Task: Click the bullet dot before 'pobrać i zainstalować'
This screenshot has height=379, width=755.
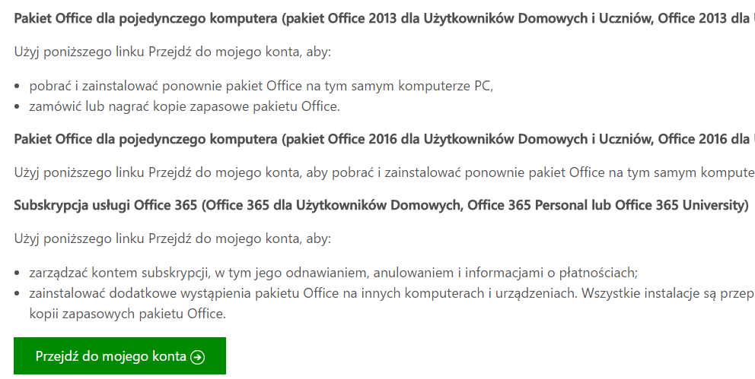Action: click(x=18, y=87)
